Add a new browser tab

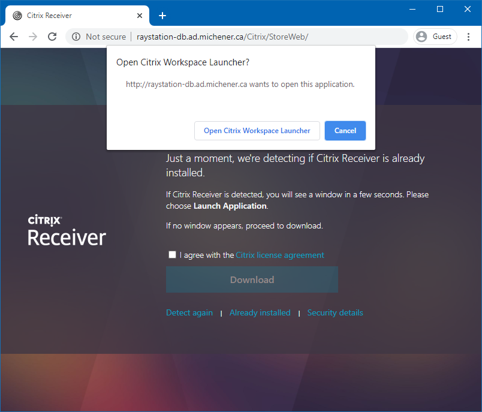tap(162, 16)
